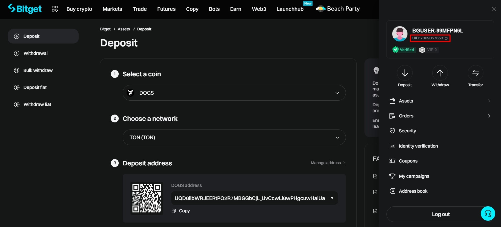This screenshot has height=227, width=501.
Task: Click the Log out button
Action: (440, 214)
